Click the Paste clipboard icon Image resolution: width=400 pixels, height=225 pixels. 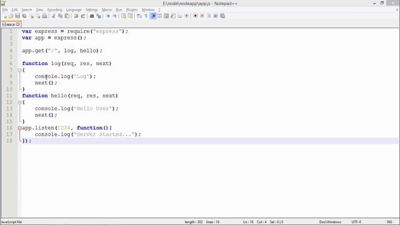coord(67,16)
